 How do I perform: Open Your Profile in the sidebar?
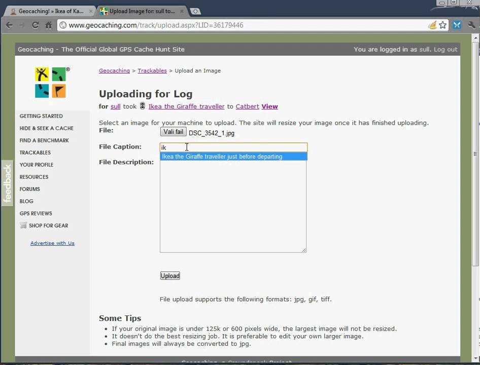(x=36, y=165)
